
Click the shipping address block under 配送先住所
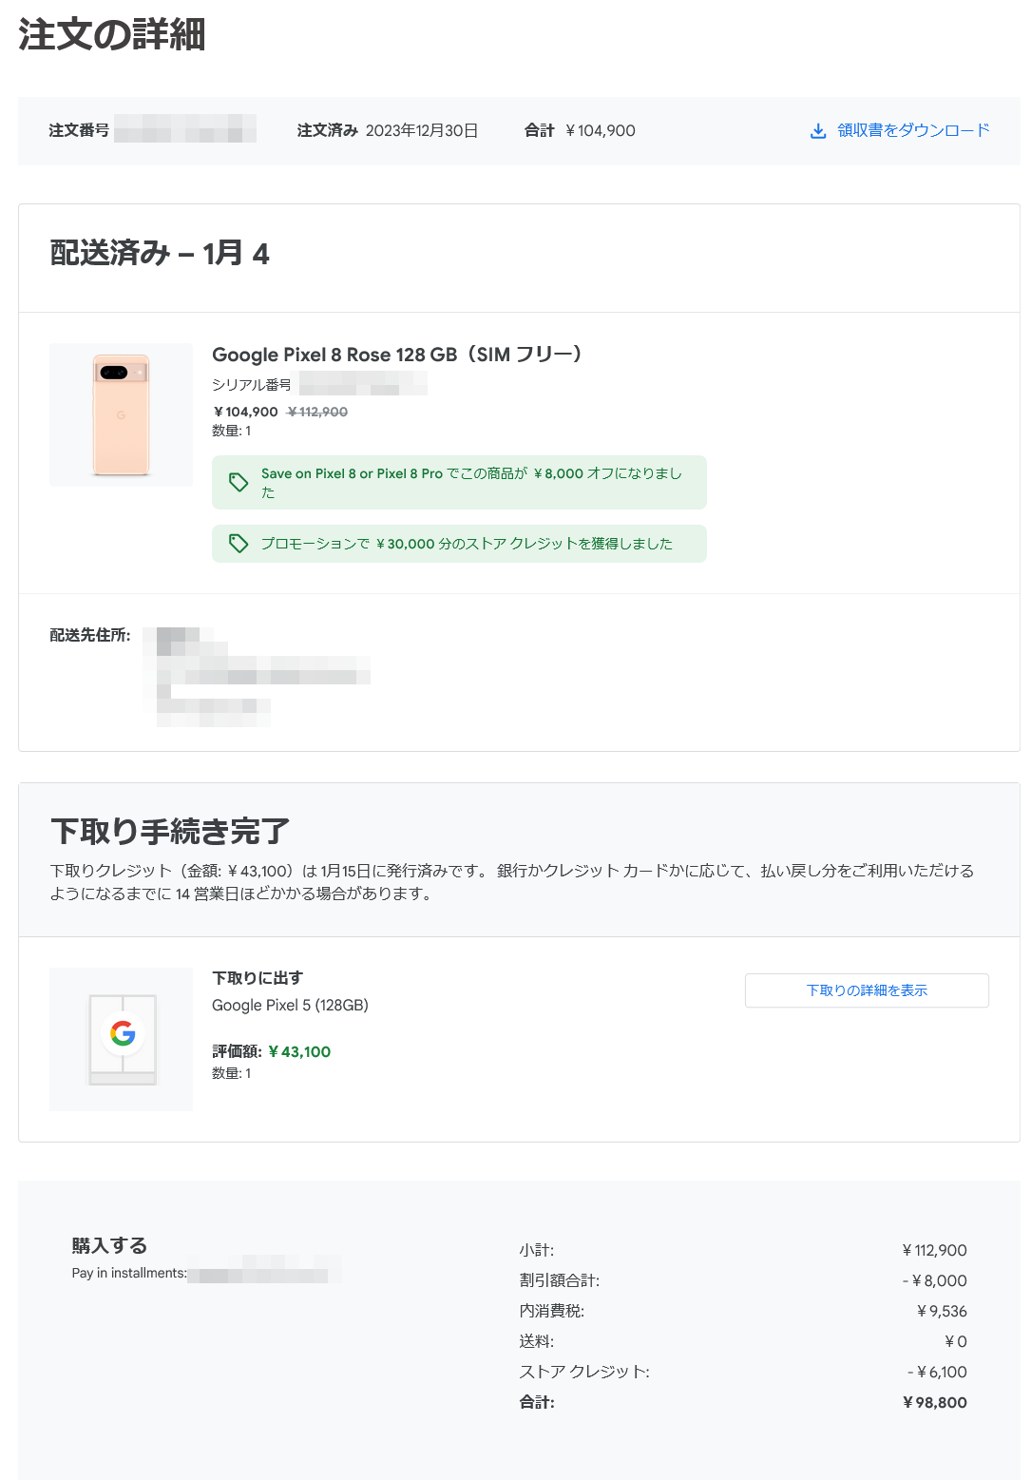point(257,675)
